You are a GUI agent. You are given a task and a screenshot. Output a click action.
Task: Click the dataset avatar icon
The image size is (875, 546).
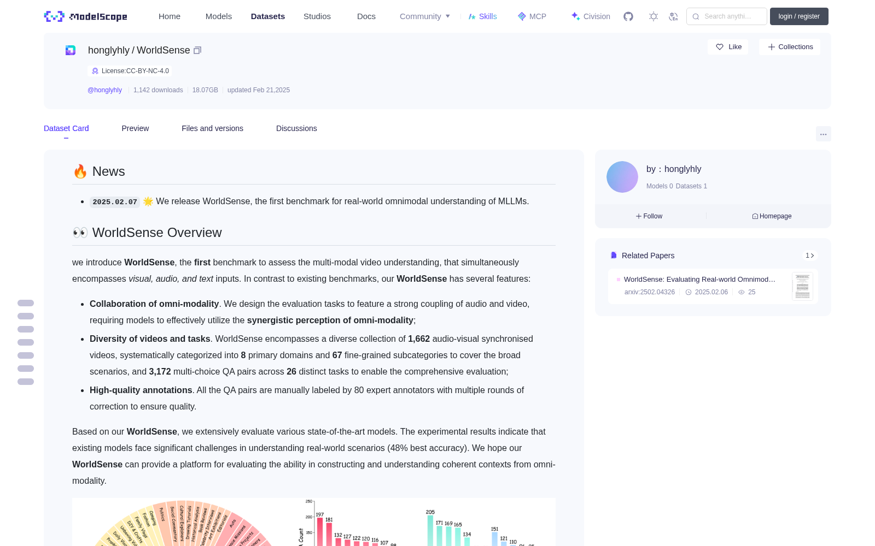(71, 50)
